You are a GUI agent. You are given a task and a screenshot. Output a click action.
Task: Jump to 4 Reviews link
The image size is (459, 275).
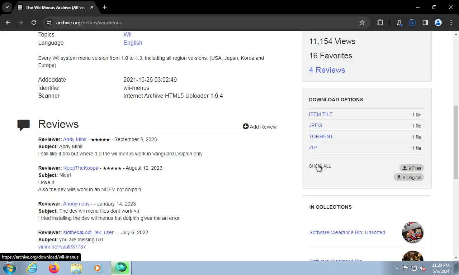[x=327, y=70]
